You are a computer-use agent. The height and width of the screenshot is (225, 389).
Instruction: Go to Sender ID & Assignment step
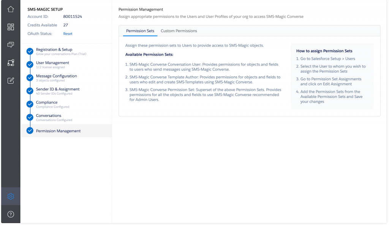click(58, 89)
